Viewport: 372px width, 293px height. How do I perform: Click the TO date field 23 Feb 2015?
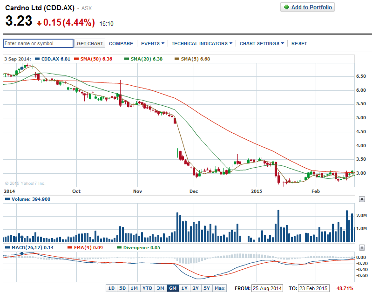click(x=313, y=288)
